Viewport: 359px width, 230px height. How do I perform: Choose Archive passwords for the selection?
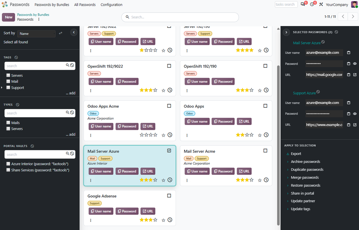coord(305,162)
